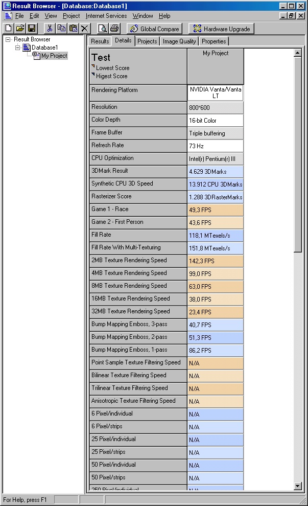The width and height of the screenshot is (308, 506).
Task: Click the application icon in title bar
Action: coord(7,6)
